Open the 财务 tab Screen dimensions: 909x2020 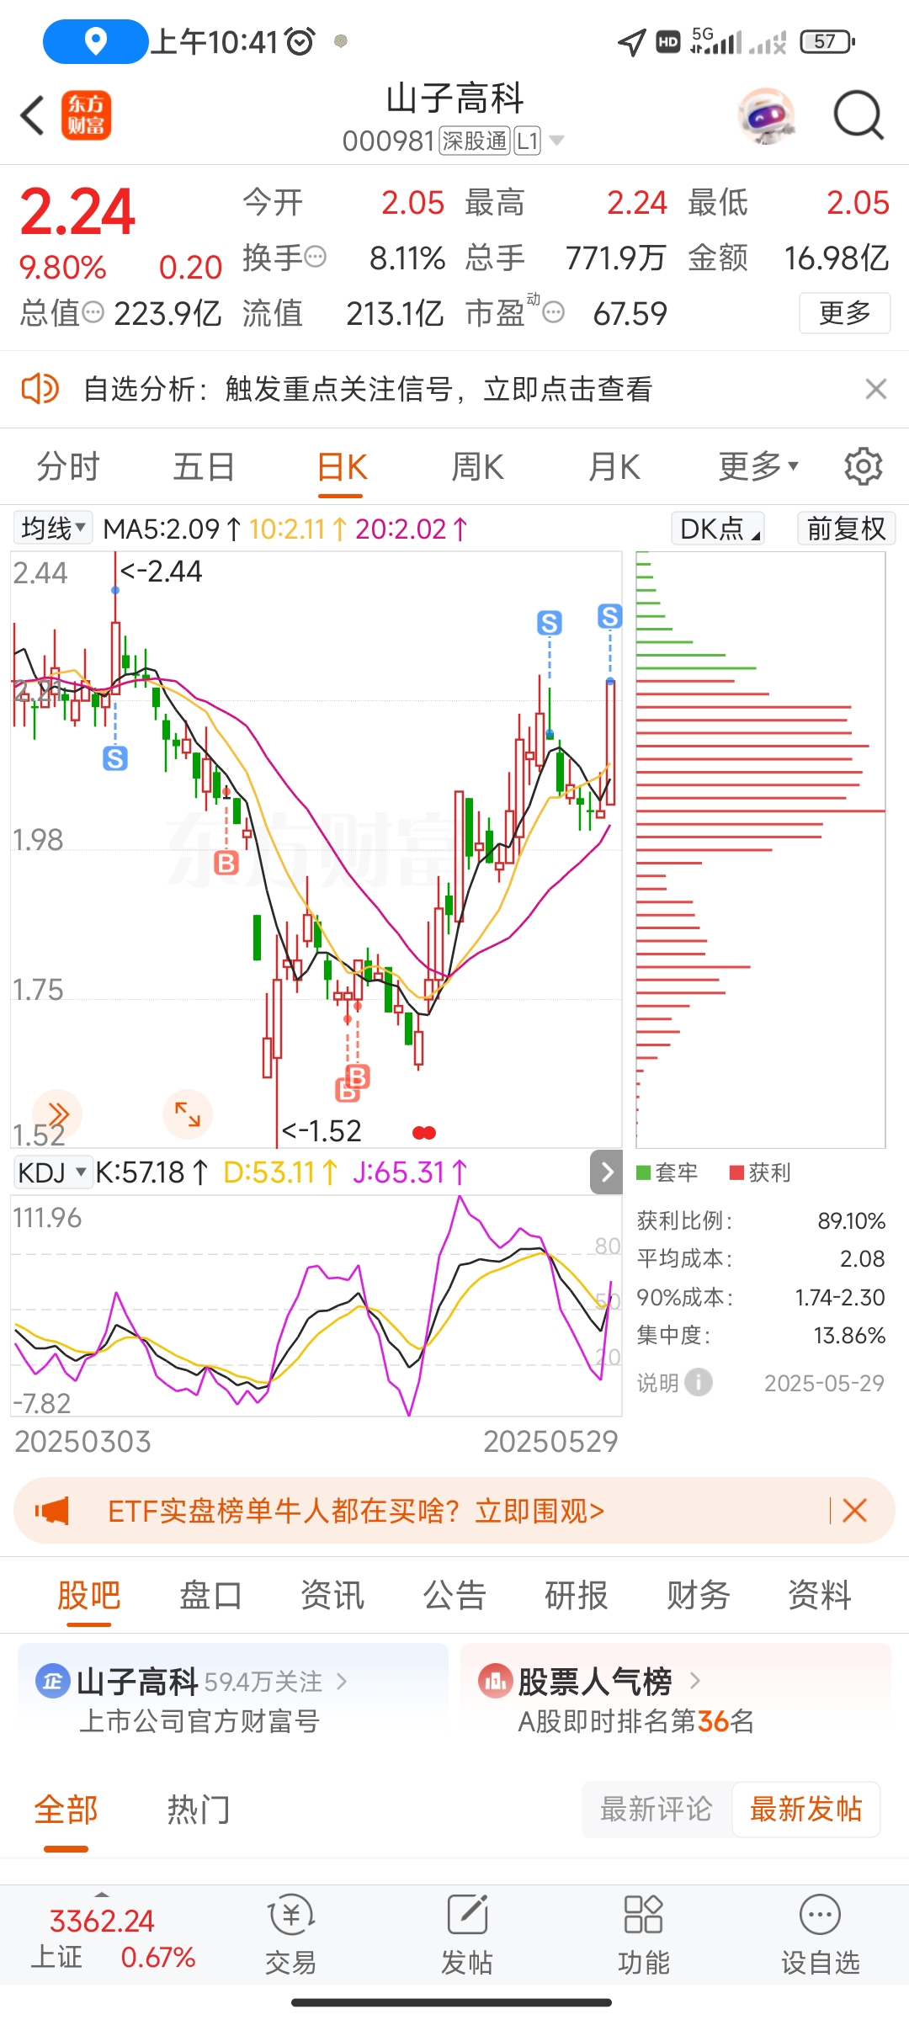tap(699, 1595)
